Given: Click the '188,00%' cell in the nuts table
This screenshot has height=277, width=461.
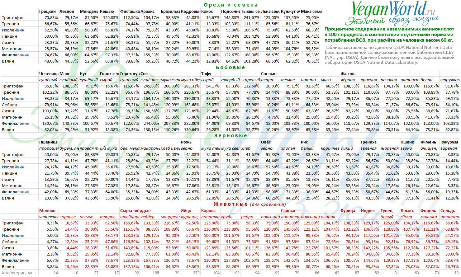Looking at the screenshot, I should coord(251,55).
